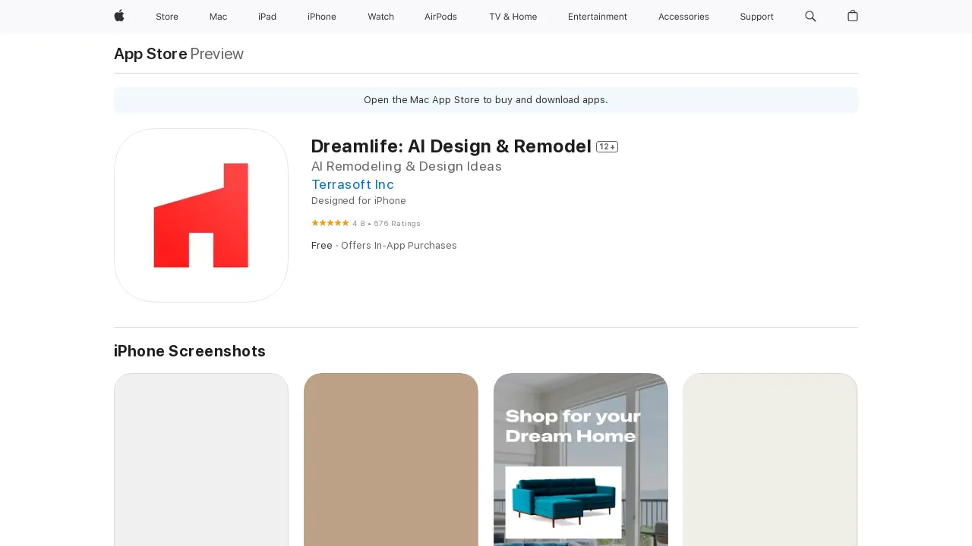Click the 'Preview' header text

(217, 54)
